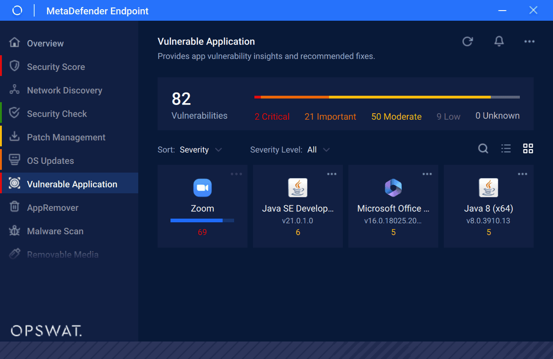Click the OPSWAT logo
Screen dimensions: 553x359
[x=46, y=330]
